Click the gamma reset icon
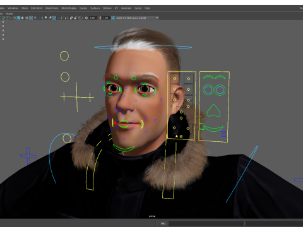Viewport: 303px width, 227px height. point(100,18)
